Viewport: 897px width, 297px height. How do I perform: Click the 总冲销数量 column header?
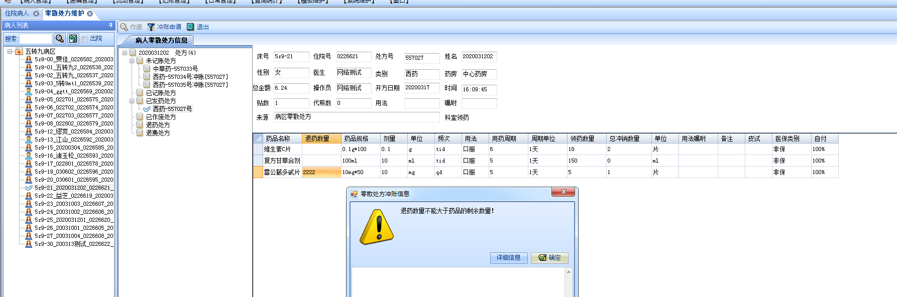[629, 138]
